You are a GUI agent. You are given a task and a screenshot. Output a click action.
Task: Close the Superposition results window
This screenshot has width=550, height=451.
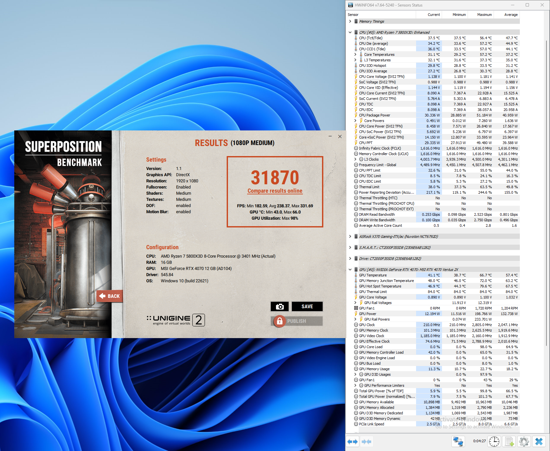pos(340,136)
